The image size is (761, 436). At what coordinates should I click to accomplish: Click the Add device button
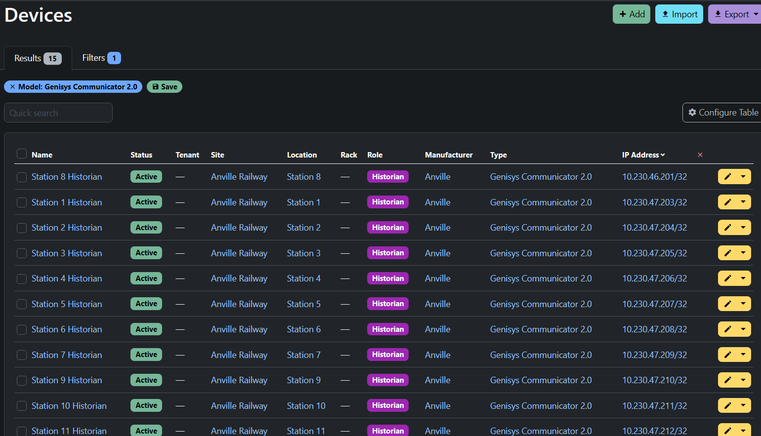(x=632, y=14)
